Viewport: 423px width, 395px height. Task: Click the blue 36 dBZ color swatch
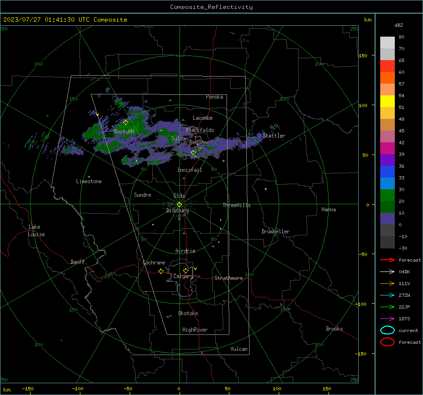[x=387, y=171]
